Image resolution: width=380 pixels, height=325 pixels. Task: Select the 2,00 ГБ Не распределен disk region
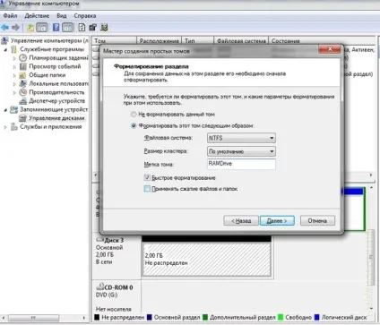(x=207, y=260)
